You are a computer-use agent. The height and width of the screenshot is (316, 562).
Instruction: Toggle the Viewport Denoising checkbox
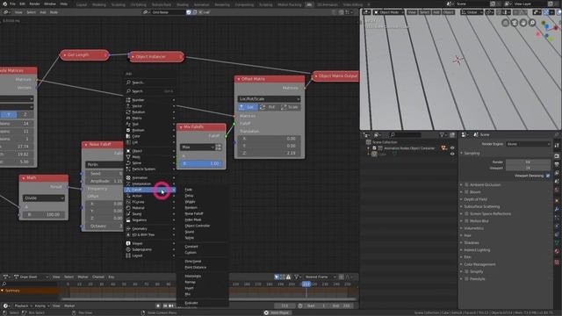click(548, 176)
